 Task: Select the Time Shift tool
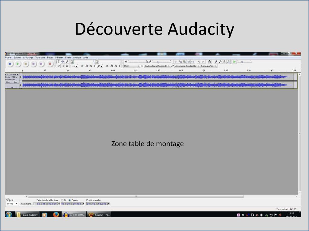[63, 66]
